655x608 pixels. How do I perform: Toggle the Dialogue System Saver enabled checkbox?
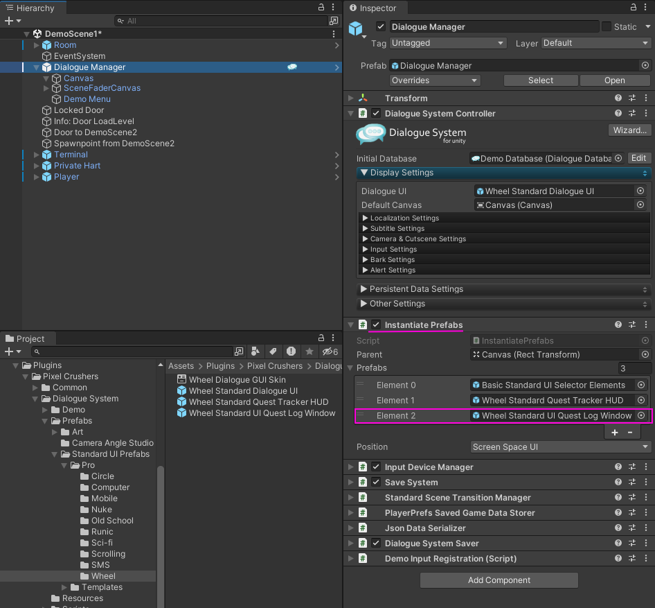click(x=376, y=544)
